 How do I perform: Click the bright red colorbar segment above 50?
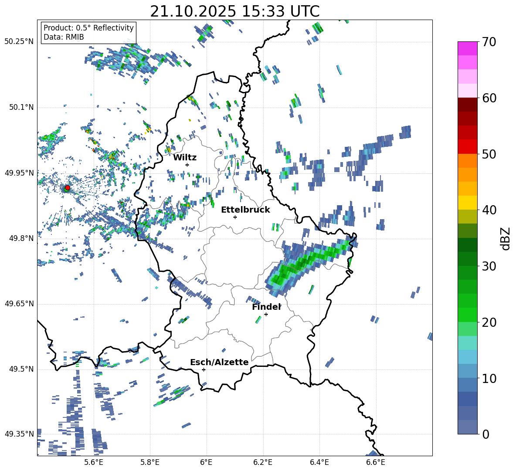coord(467,146)
